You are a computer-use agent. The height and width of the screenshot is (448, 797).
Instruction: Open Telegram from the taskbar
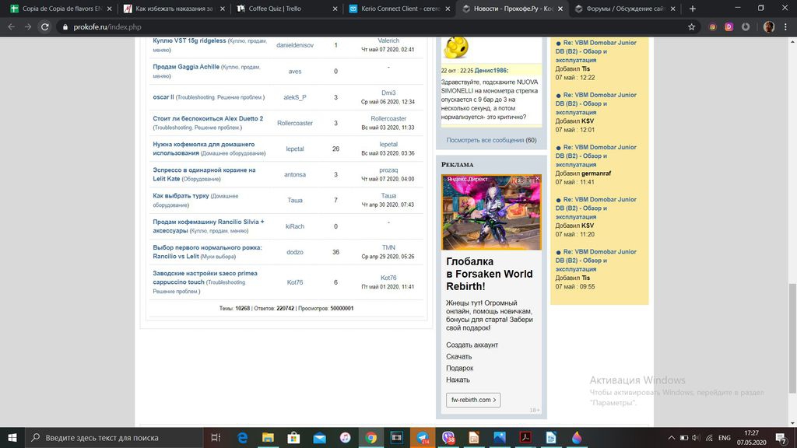click(x=423, y=438)
